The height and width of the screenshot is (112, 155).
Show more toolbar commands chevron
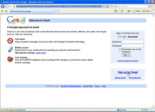153,10
